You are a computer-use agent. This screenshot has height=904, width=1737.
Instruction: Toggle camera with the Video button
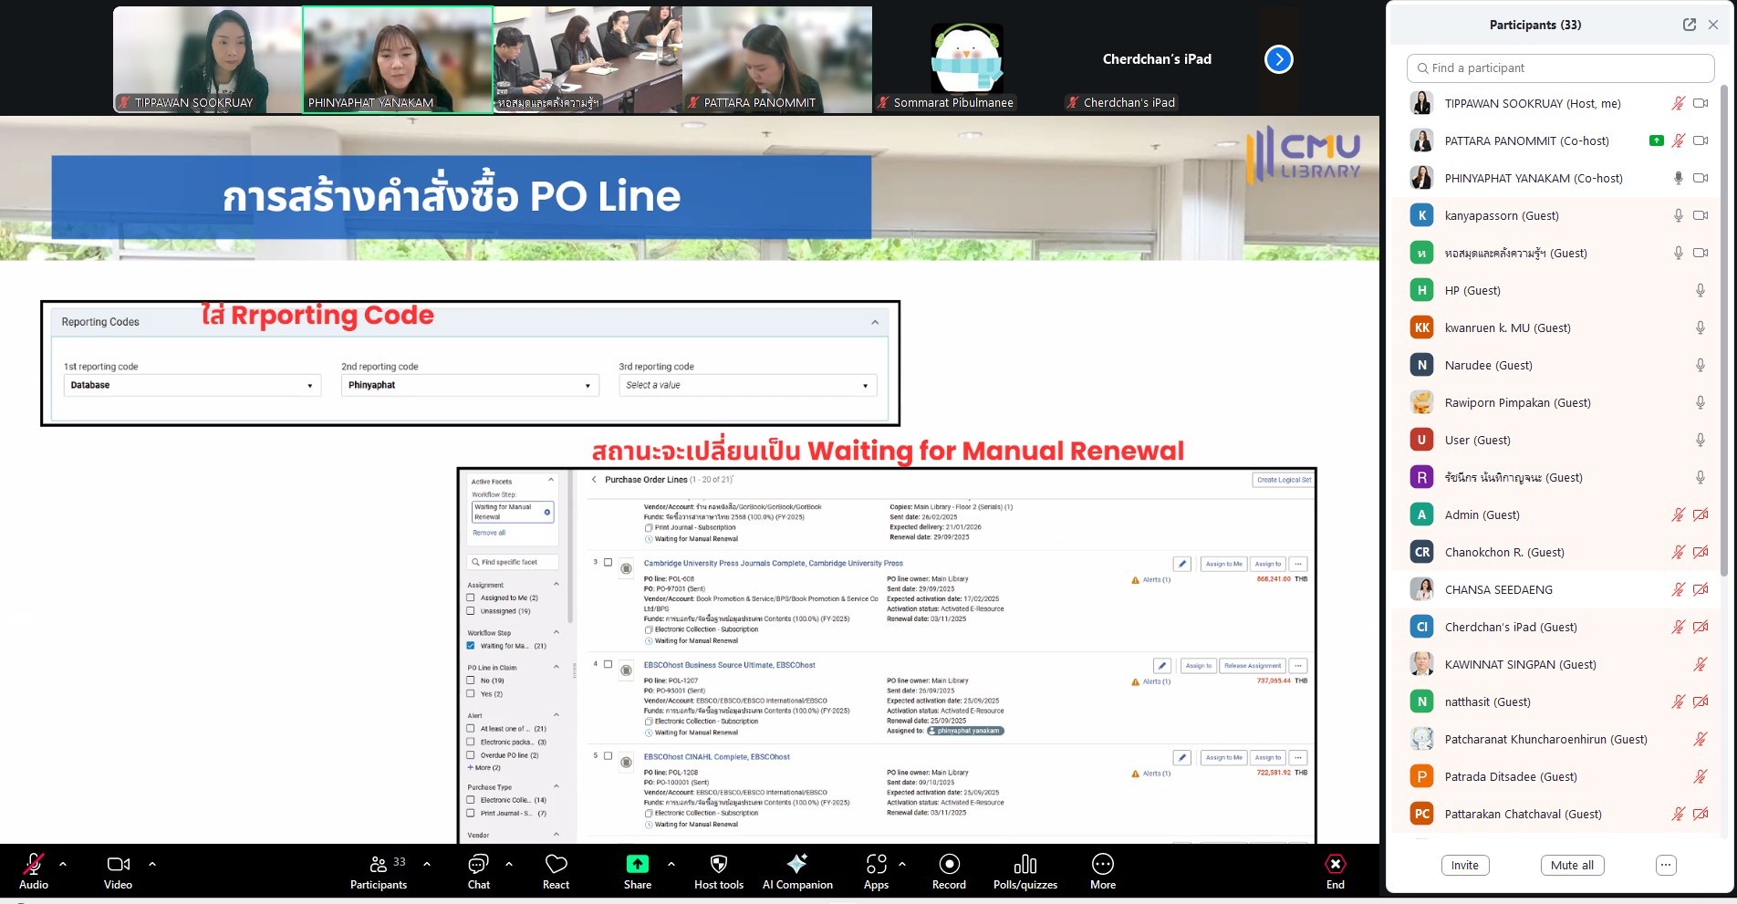[x=118, y=865]
